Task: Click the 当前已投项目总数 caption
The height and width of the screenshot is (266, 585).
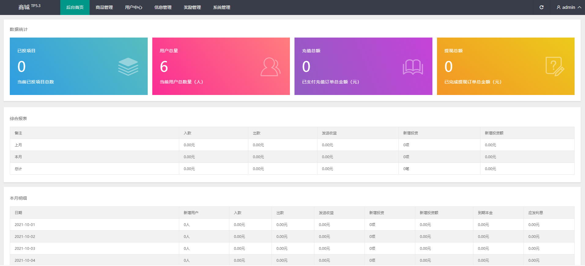Action: [36, 82]
